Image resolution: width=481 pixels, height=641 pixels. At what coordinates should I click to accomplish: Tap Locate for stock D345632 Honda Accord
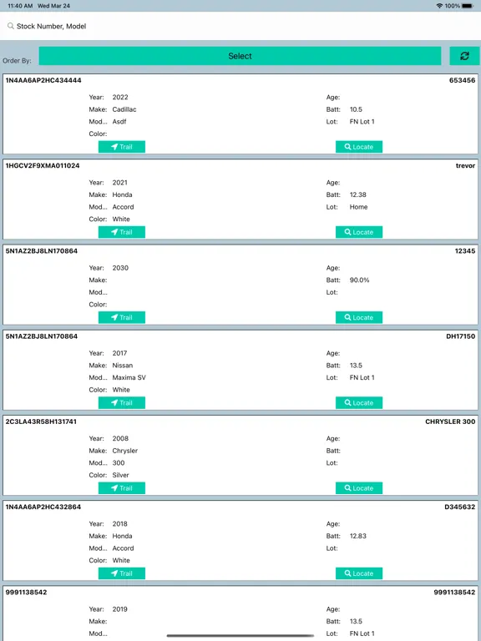pos(359,573)
